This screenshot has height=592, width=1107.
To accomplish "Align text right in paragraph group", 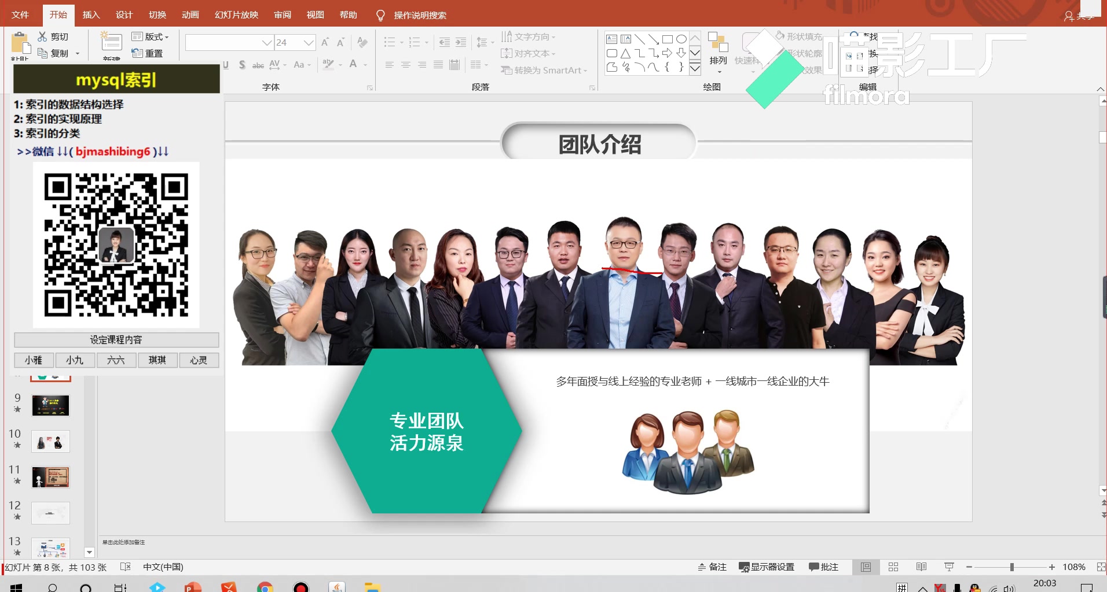I will click(421, 65).
